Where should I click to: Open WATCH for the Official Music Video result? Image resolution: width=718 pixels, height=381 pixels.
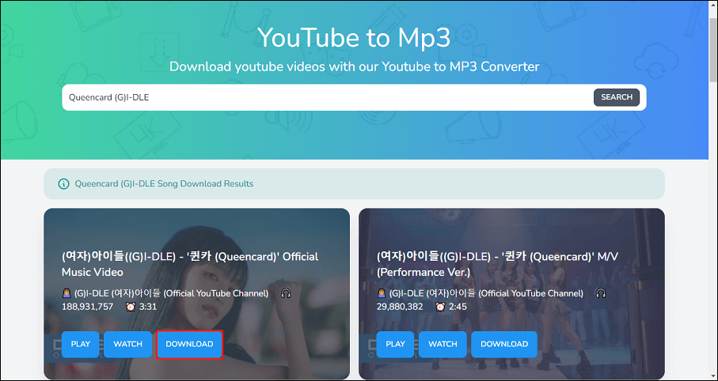point(127,344)
